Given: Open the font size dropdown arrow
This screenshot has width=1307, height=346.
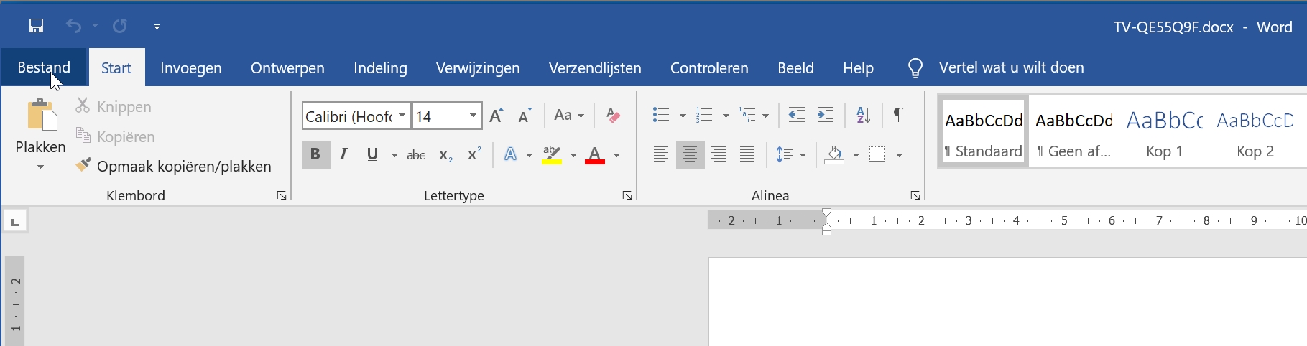Looking at the screenshot, I should pos(473,116).
